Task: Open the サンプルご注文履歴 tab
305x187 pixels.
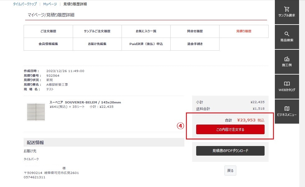Action: tap(97, 31)
